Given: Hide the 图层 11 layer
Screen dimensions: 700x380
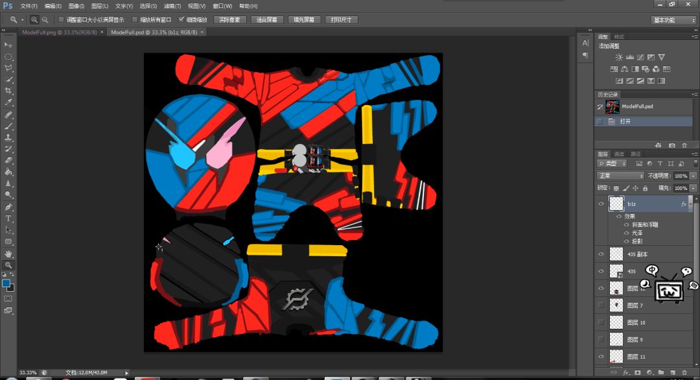Looking at the screenshot, I should tap(601, 357).
